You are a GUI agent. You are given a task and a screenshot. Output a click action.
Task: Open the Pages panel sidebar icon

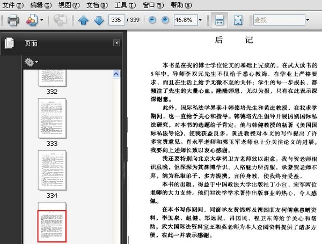click(9, 43)
